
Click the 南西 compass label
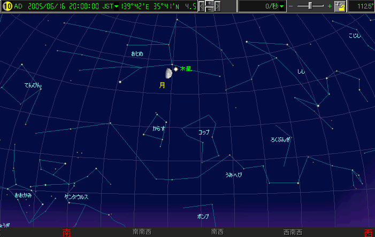pos(217,232)
